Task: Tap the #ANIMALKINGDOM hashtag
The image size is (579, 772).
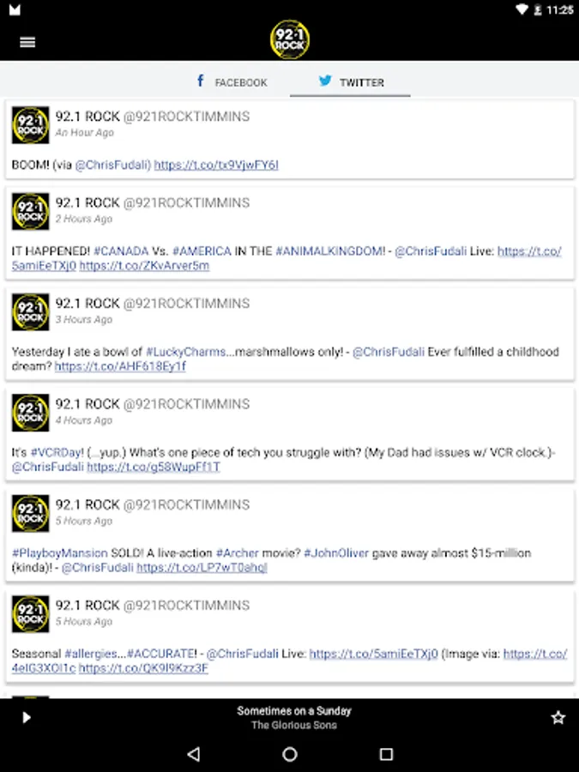Action: tap(330, 251)
